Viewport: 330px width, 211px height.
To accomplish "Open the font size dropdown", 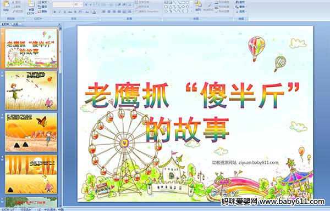I will click(x=78, y=4).
